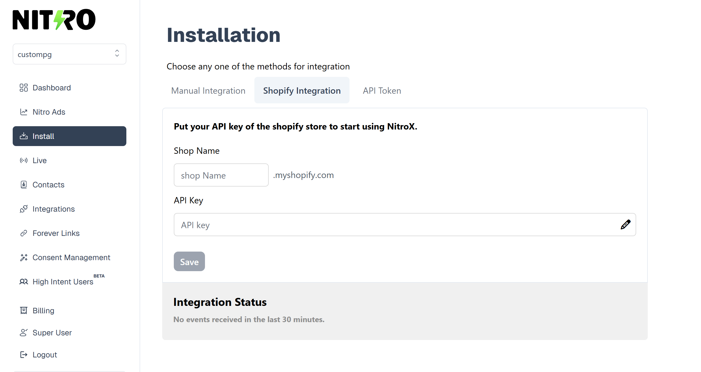Click the BETA badge next to High Intent Users
The image size is (701, 372).
99,276
